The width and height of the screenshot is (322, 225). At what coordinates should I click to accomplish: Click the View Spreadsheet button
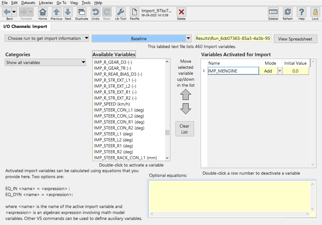[x=295, y=39]
